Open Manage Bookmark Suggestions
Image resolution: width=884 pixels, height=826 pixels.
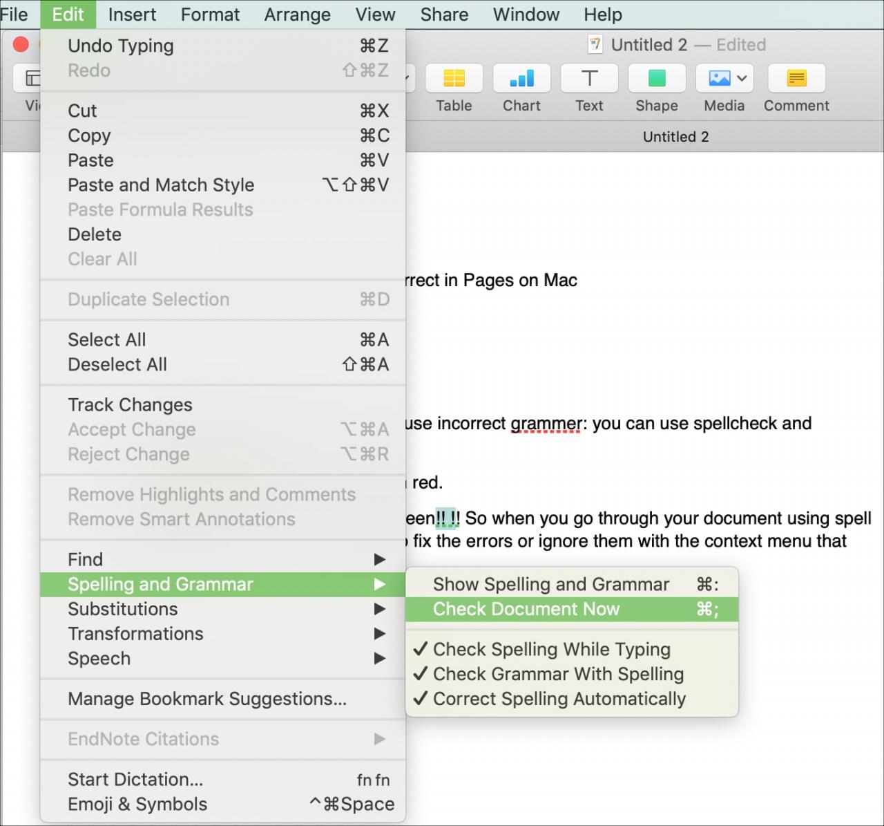(222, 699)
